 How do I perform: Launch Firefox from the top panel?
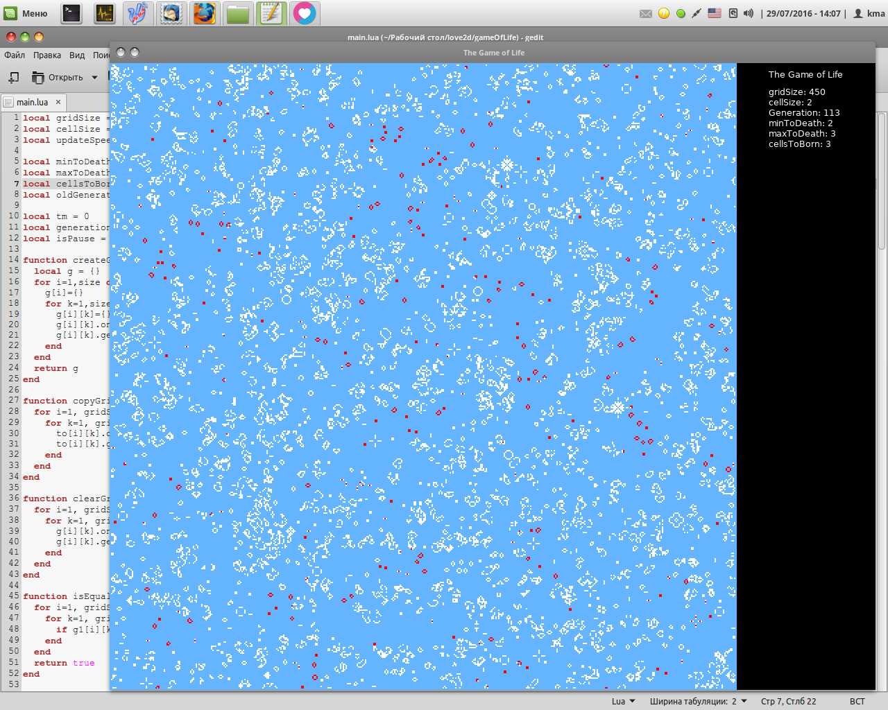(204, 13)
